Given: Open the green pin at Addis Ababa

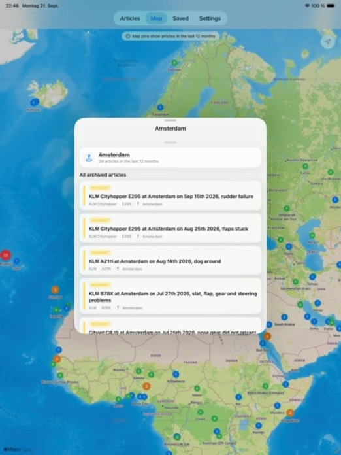Looking at the screenshot, I should pyautogui.click(x=265, y=386).
